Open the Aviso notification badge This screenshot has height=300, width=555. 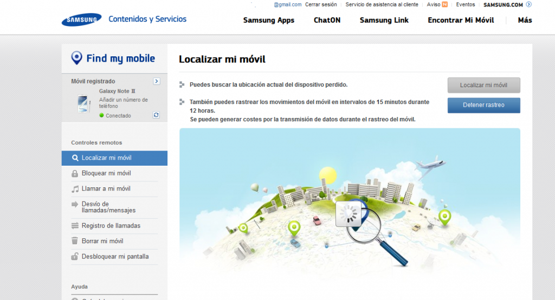tap(444, 4)
